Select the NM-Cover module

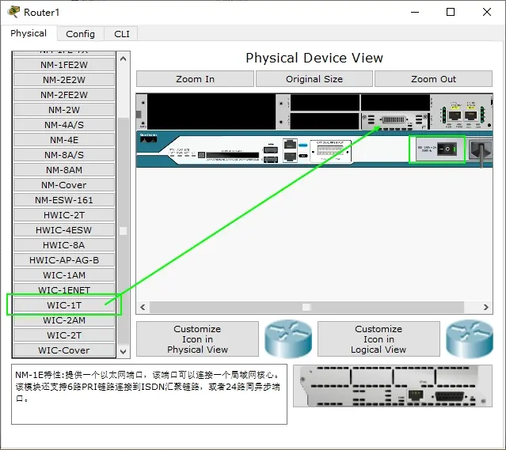pyautogui.click(x=64, y=185)
